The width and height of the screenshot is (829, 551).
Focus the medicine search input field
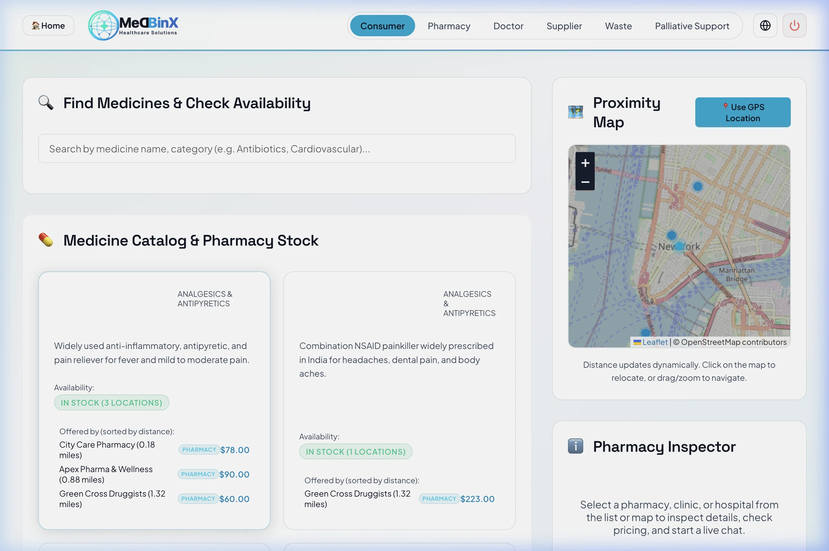pos(277,148)
